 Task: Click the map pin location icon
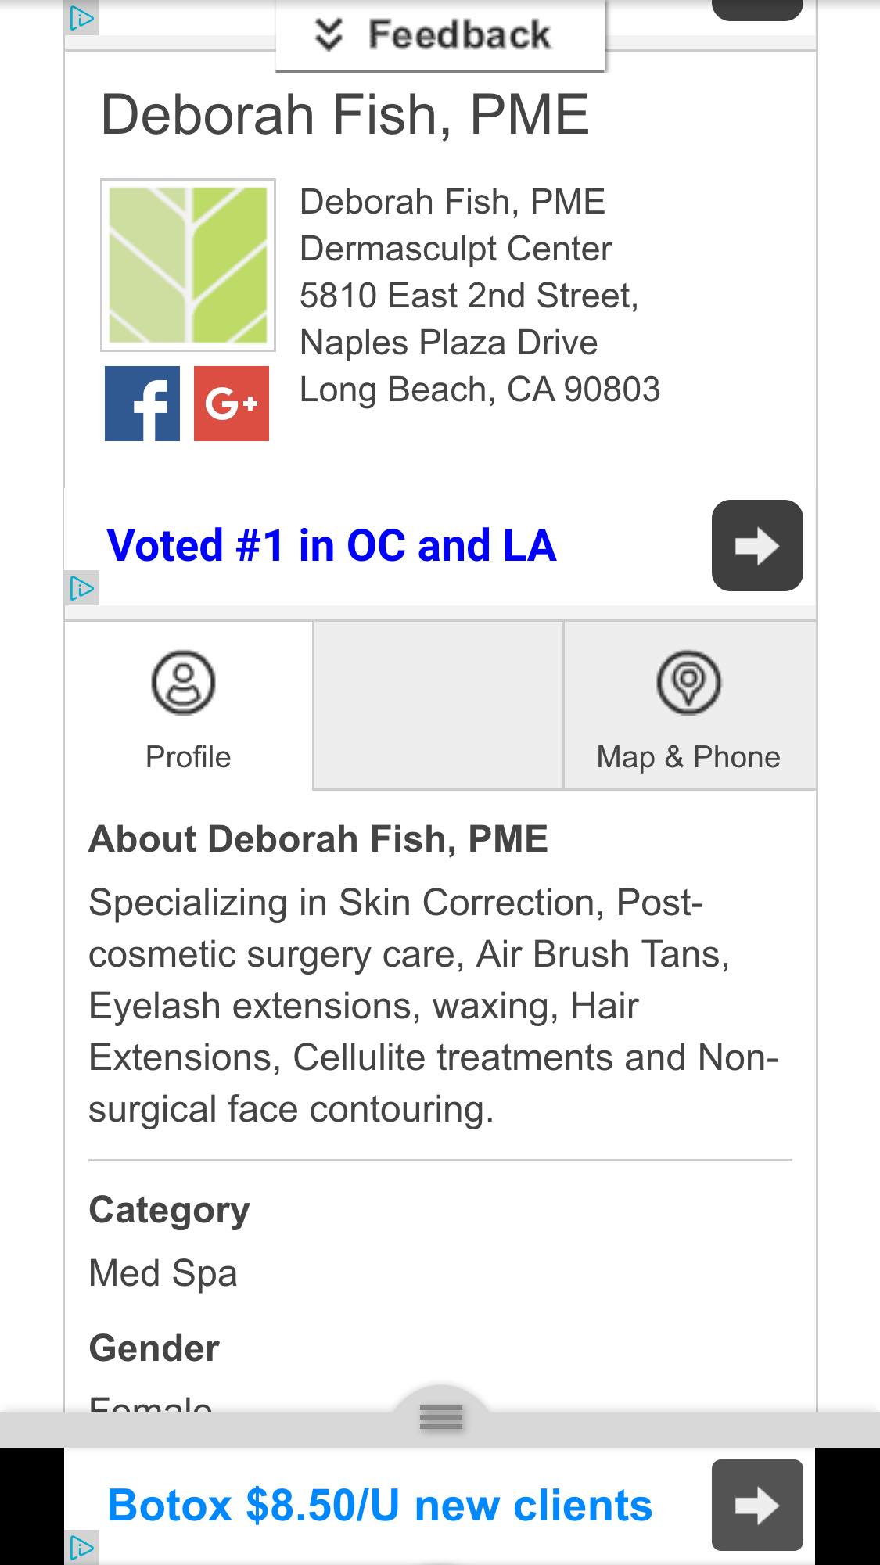click(688, 683)
